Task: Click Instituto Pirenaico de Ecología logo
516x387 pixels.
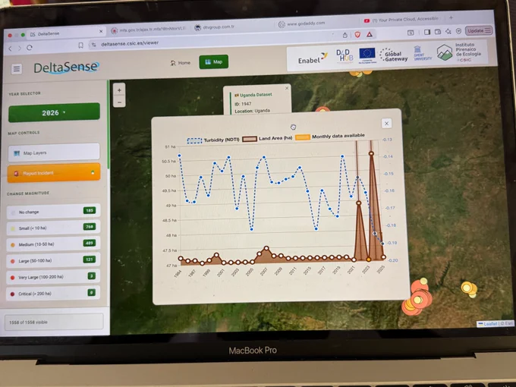Action: 459,52
